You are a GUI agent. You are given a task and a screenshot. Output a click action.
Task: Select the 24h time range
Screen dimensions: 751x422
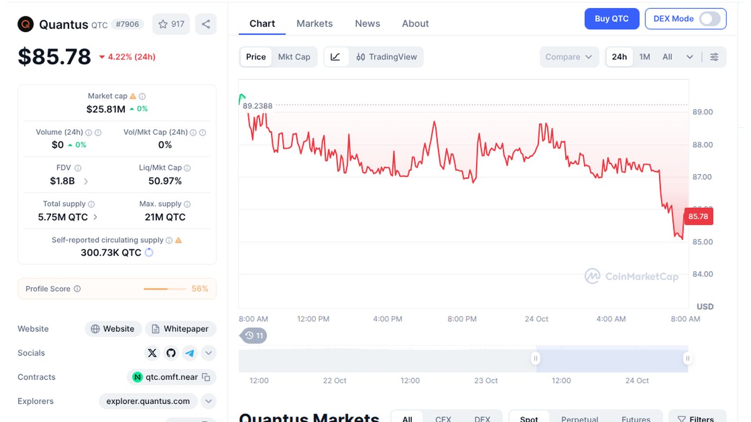pos(619,57)
